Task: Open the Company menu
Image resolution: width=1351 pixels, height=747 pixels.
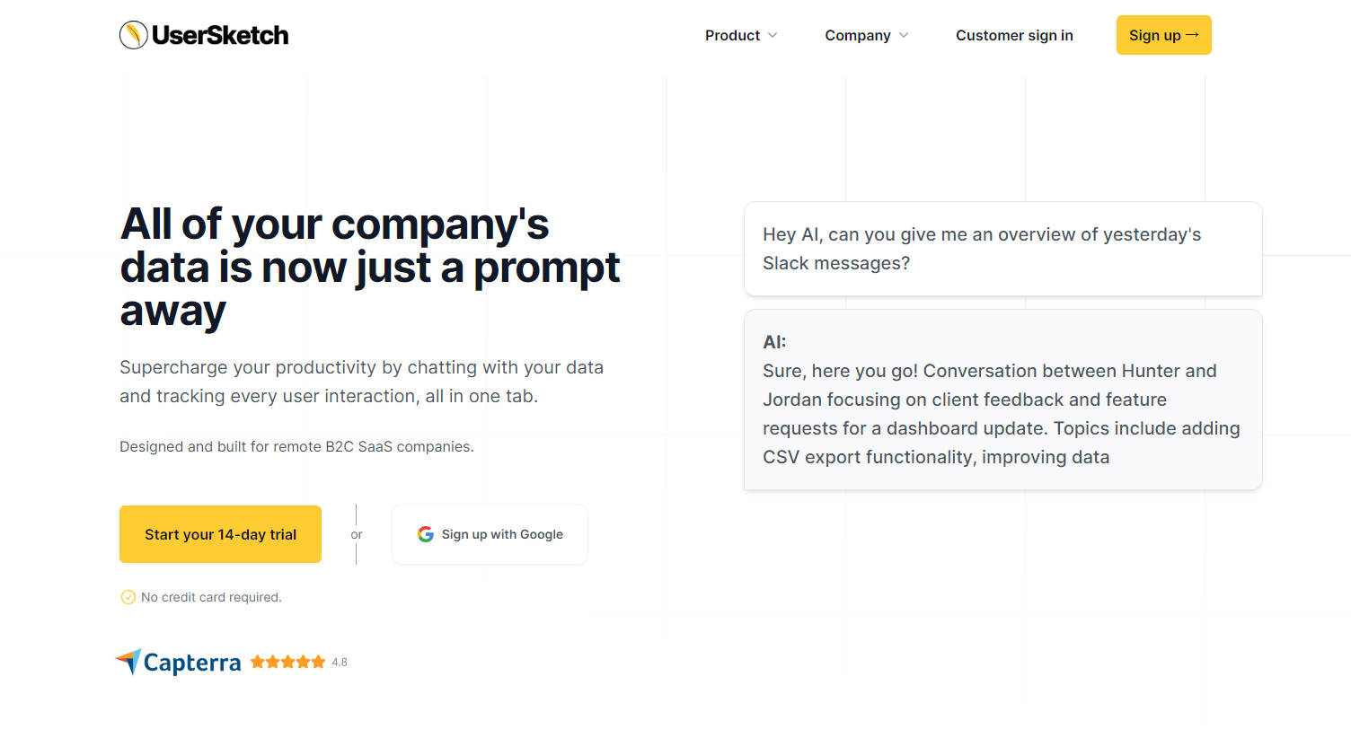Action: pyautogui.click(x=858, y=35)
